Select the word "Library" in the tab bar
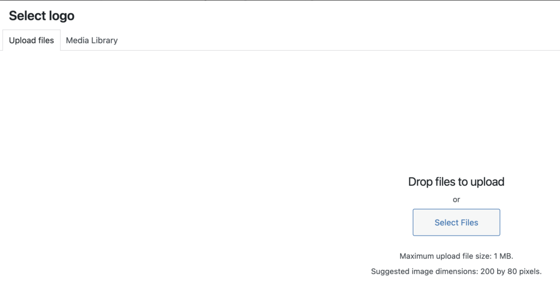The width and height of the screenshot is (560, 292). (104, 40)
